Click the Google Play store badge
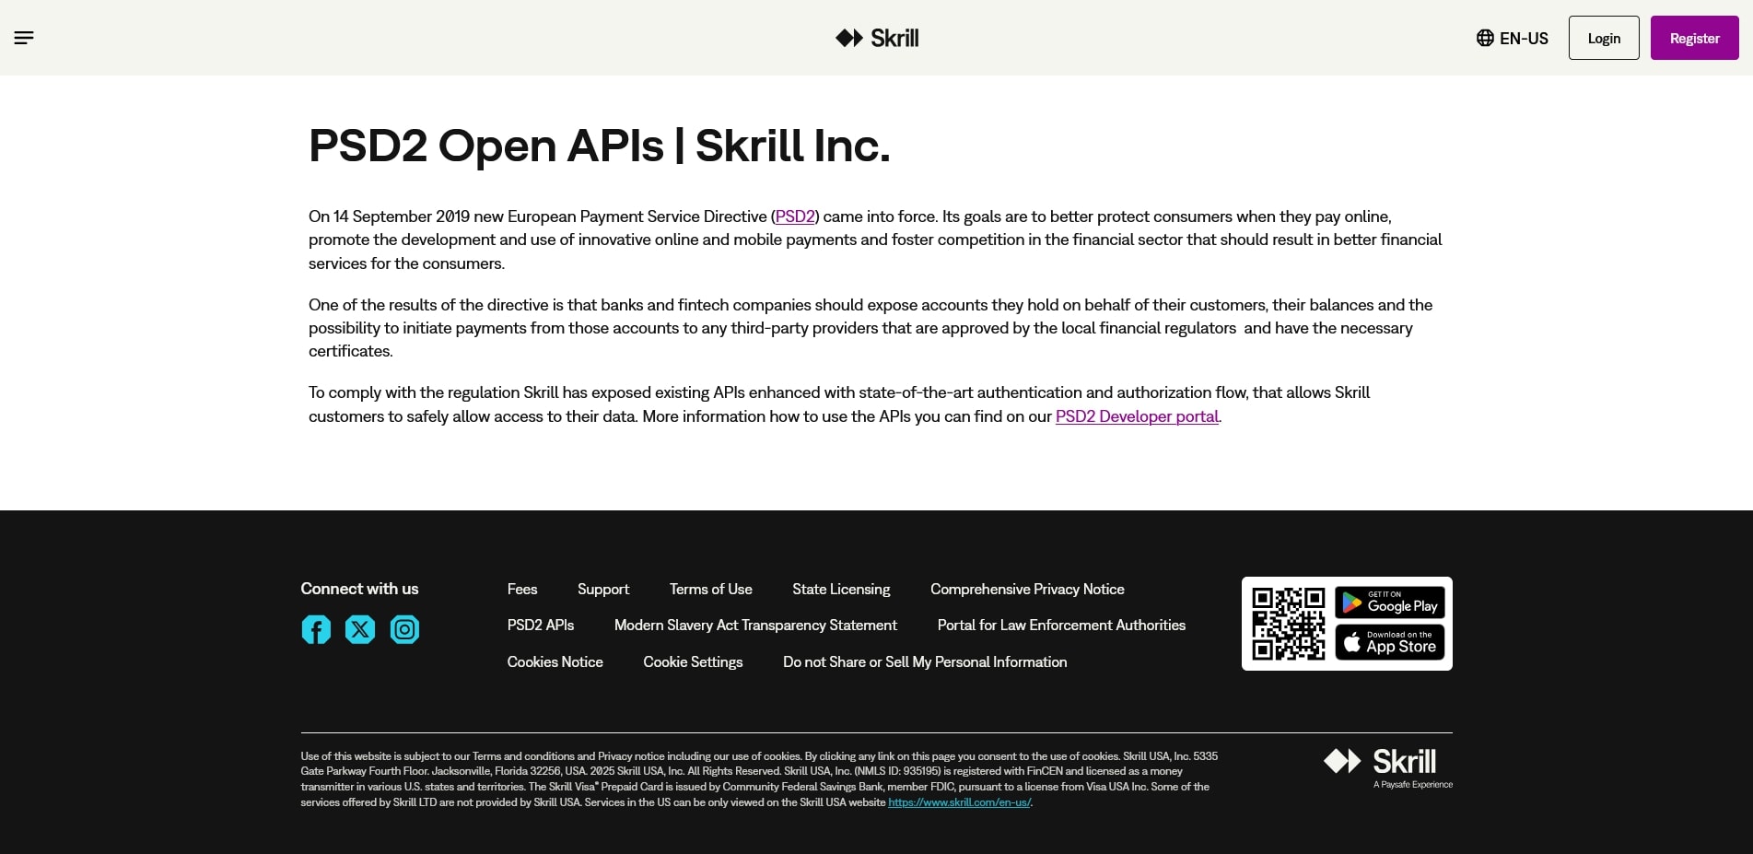 tap(1389, 603)
